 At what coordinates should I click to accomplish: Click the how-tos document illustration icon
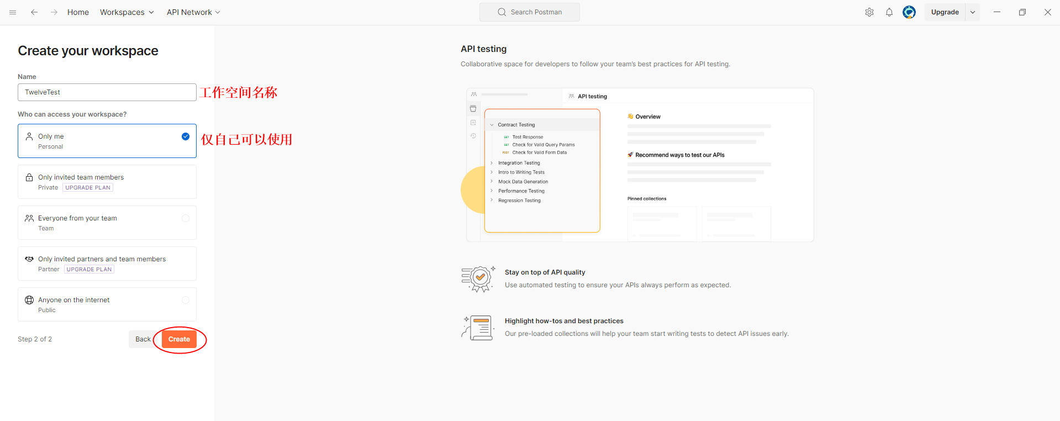pyautogui.click(x=477, y=328)
